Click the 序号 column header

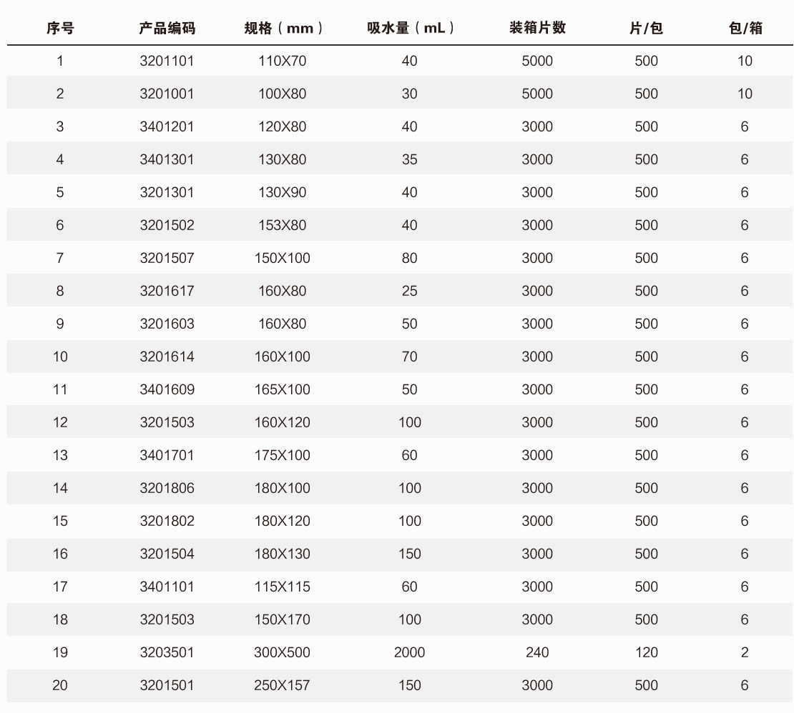60,28
